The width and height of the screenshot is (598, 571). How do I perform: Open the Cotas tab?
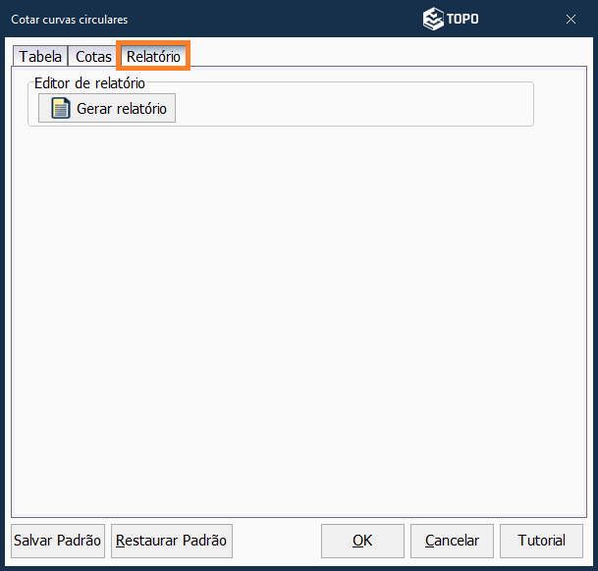93,57
